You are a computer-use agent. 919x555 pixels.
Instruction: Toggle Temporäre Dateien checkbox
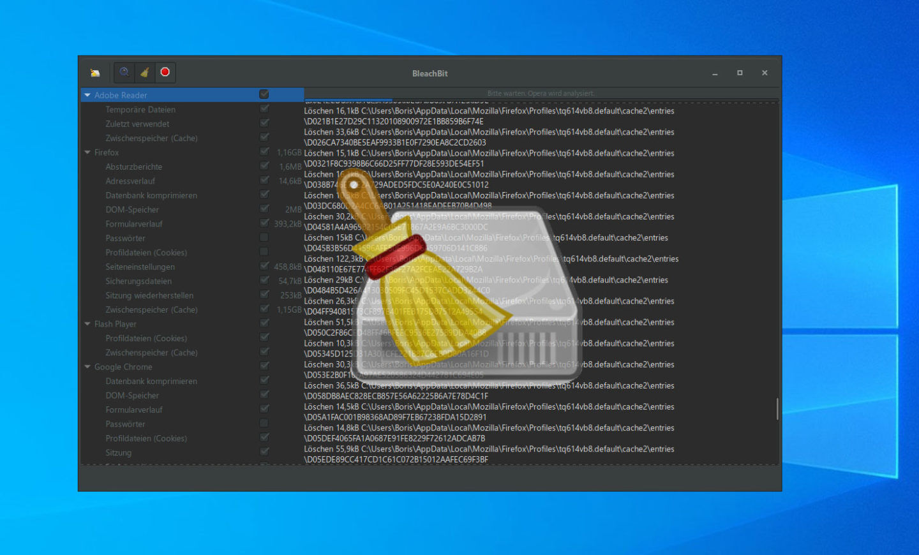[264, 109]
